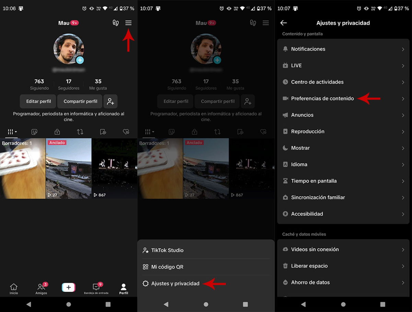This screenshot has width=412, height=312.
Task: Open the liked heart tab on left screen
Action: (126, 132)
